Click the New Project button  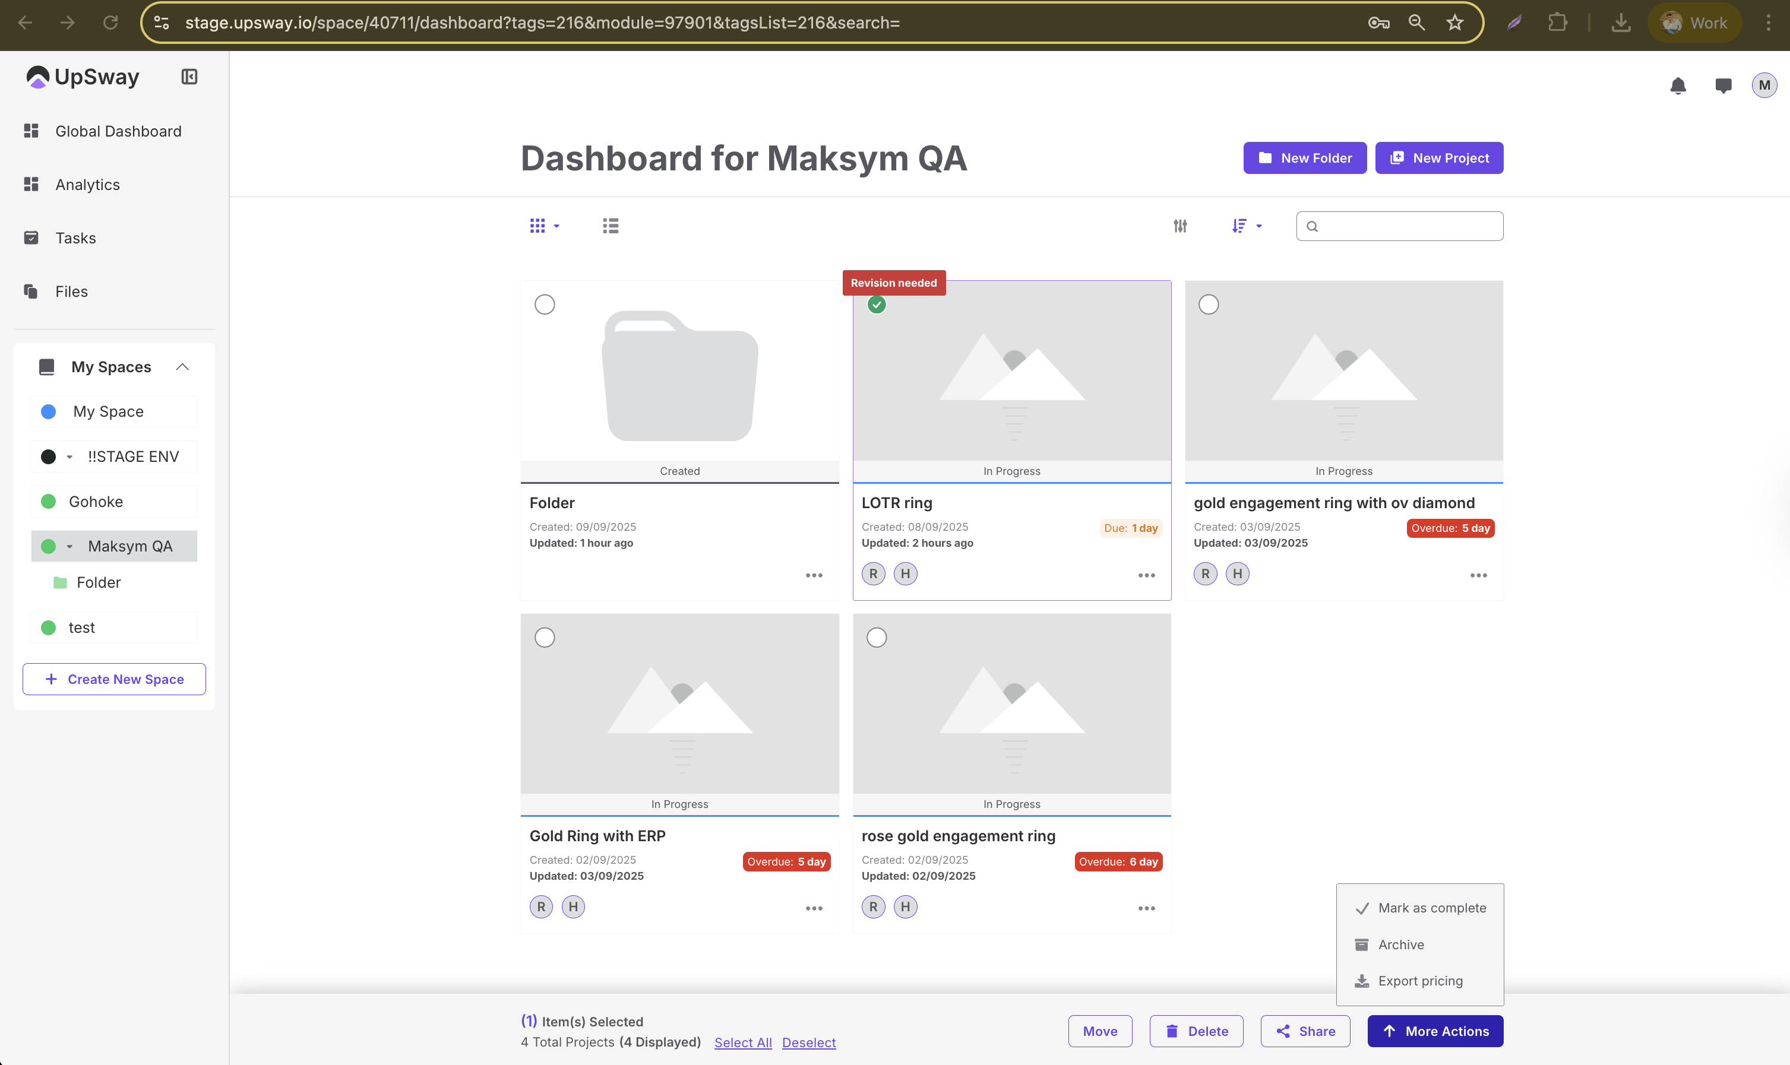tap(1438, 158)
